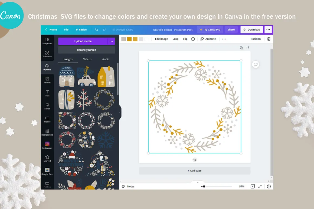Open the Text sidebar panel

(x=47, y=93)
